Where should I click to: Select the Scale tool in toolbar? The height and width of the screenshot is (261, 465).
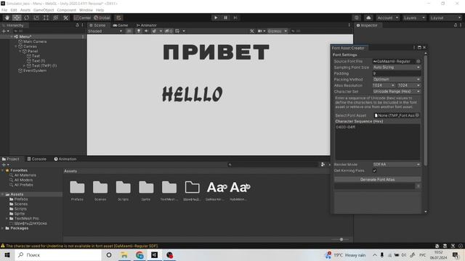pyautogui.click(x=36, y=17)
